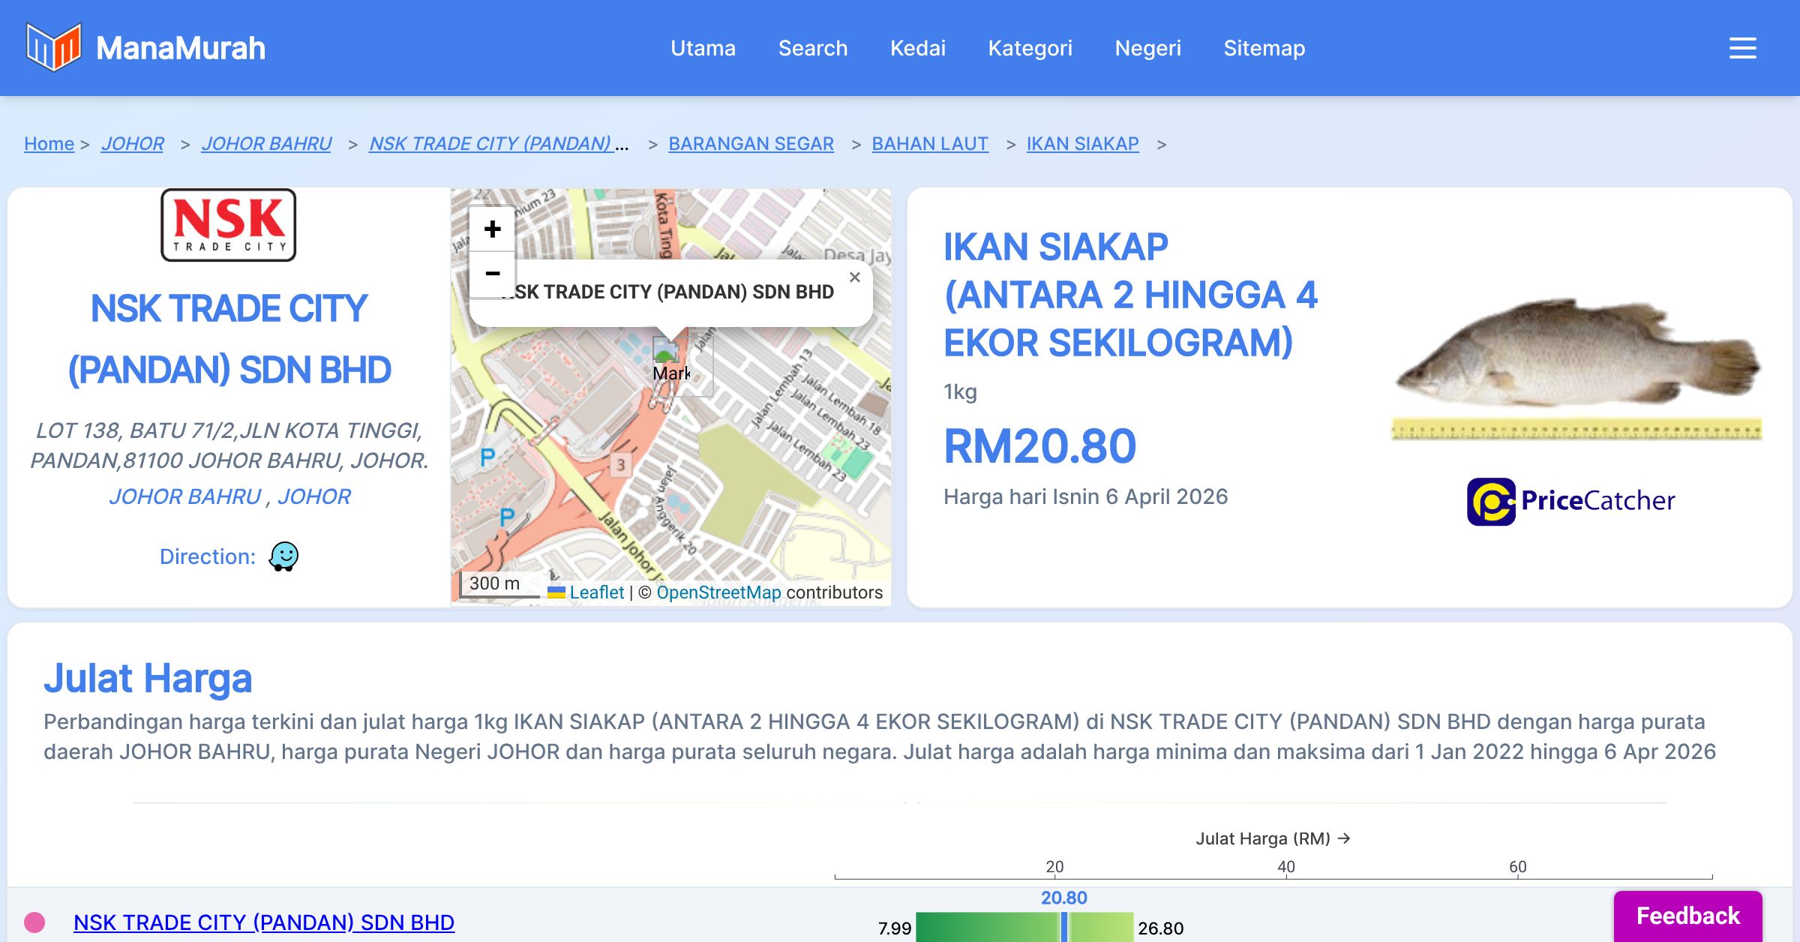The image size is (1800, 942).
Task: Open Waze direction icon
Action: [283, 556]
